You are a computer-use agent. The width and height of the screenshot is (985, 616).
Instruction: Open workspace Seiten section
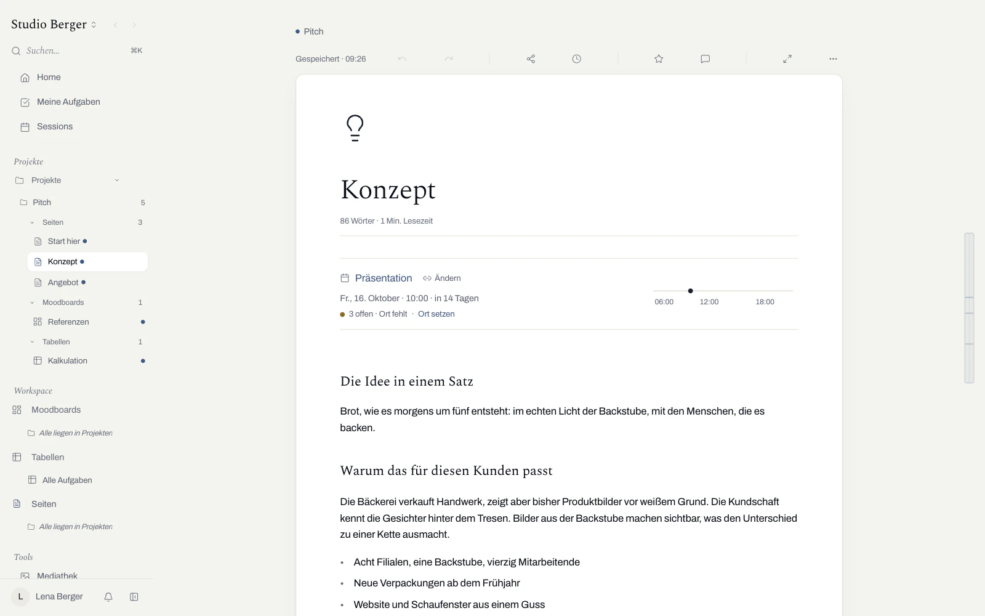[x=43, y=505]
